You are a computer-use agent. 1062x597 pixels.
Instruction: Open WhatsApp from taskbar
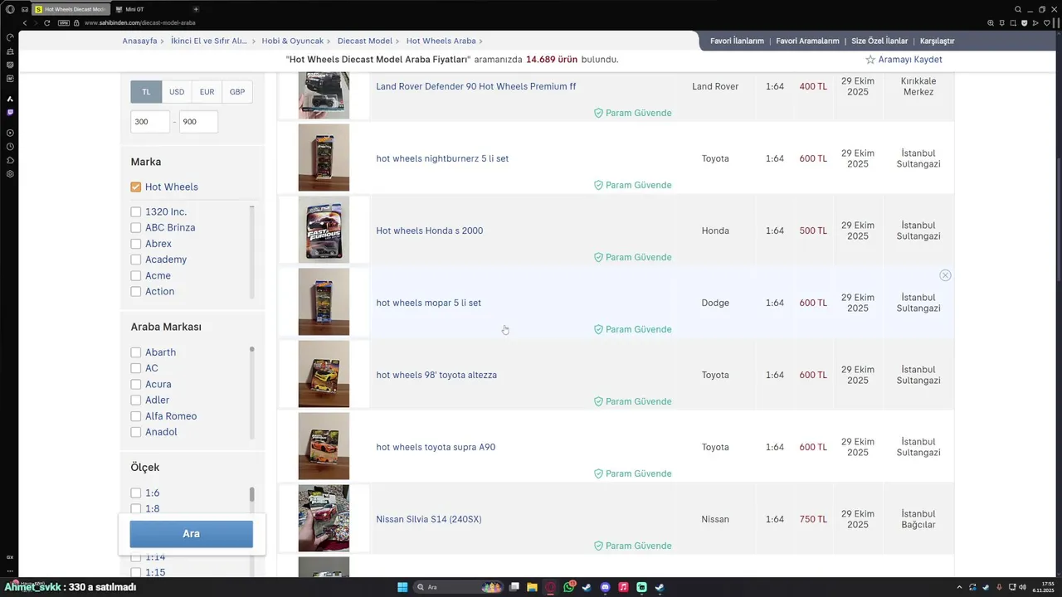[568, 587]
